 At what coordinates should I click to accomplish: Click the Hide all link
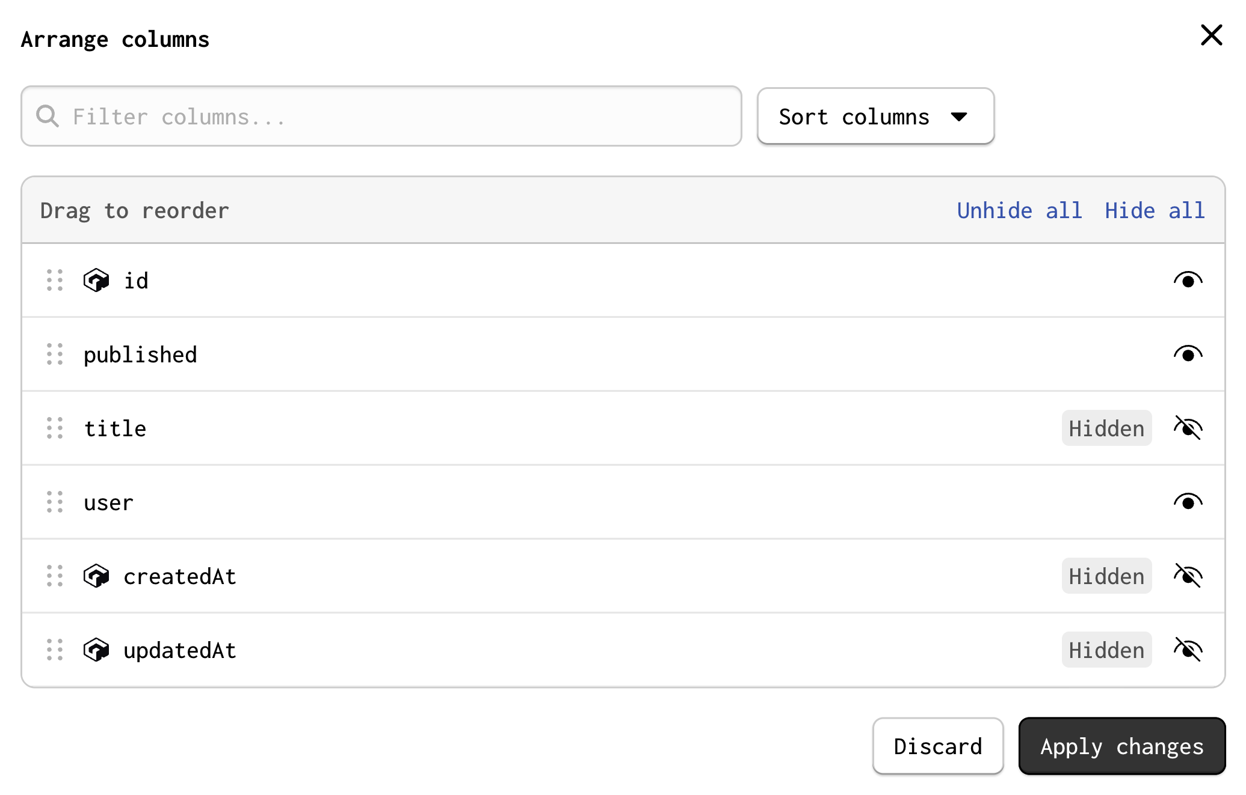1155,211
